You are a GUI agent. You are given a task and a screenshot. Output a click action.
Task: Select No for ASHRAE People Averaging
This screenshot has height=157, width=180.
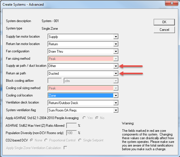point(97,118)
